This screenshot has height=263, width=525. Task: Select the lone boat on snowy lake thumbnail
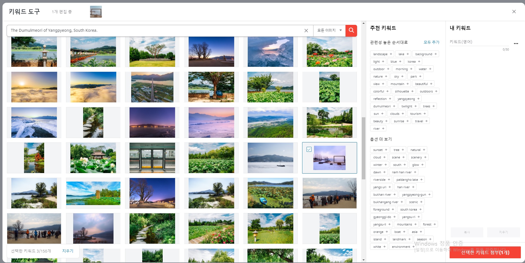271,158
